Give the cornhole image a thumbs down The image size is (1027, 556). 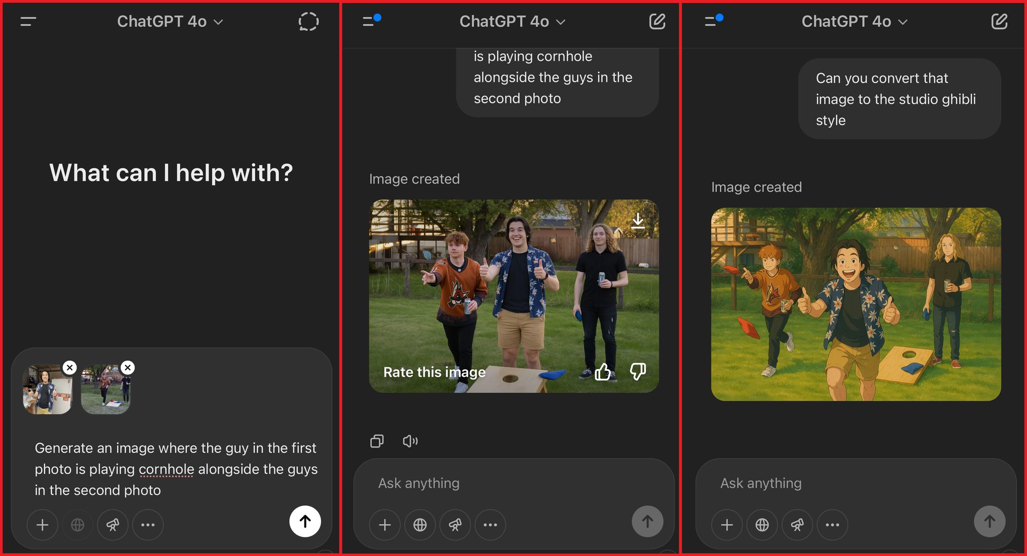638,372
